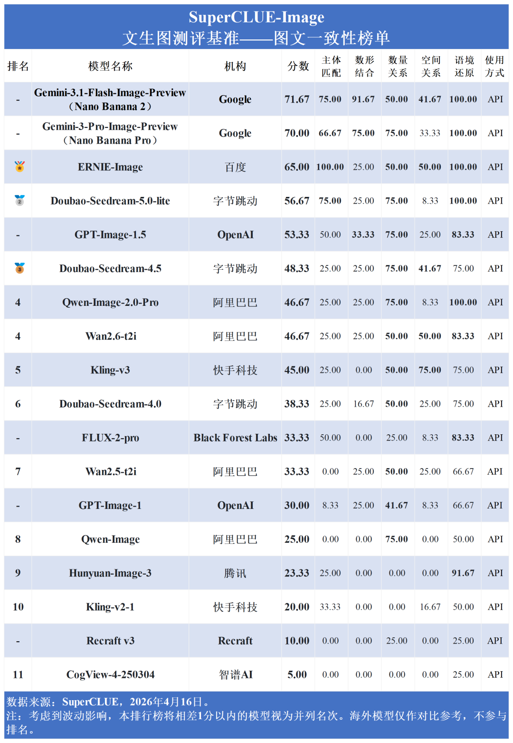Select the CogView-4-250304 model name
Image resolution: width=513 pixels, height=743 pixels.
pos(110,674)
